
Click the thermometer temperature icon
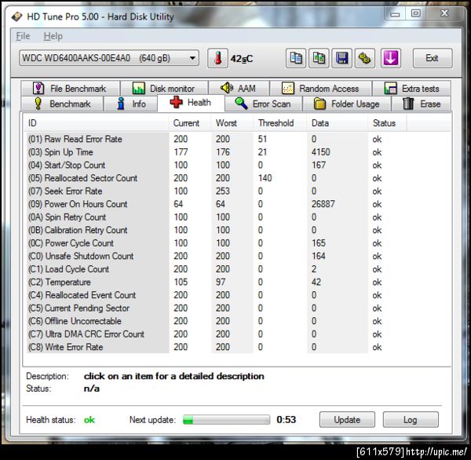[x=217, y=58]
